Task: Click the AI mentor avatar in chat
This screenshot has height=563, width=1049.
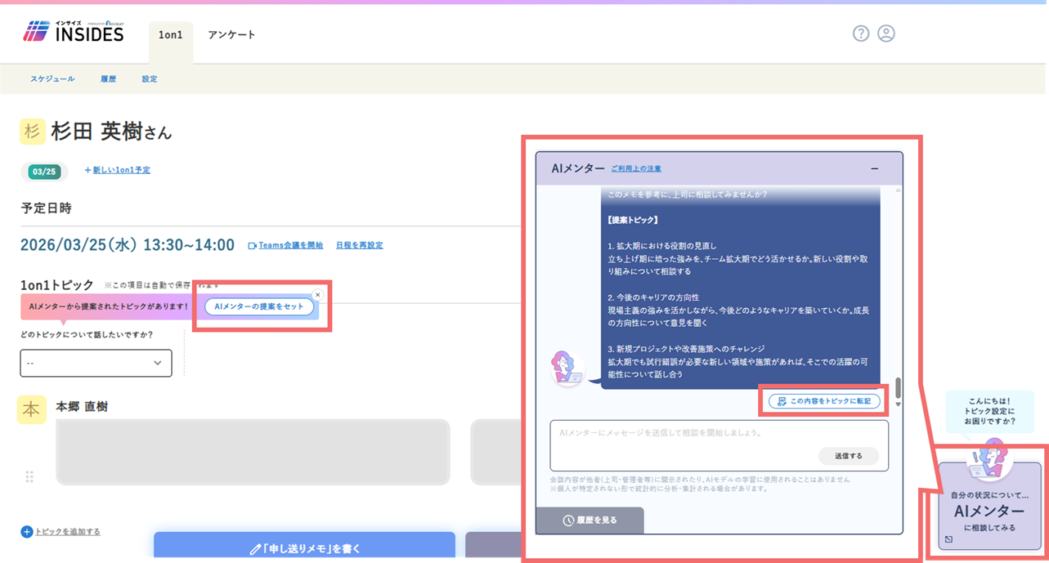Action: (567, 369)
